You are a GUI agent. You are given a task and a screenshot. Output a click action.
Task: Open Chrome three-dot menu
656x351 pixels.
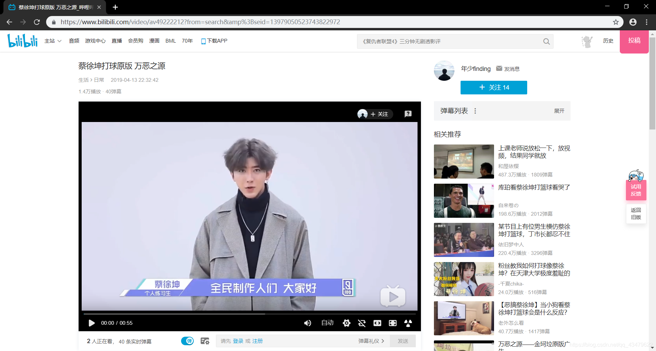pyautogui.click(x=646, y=22)
